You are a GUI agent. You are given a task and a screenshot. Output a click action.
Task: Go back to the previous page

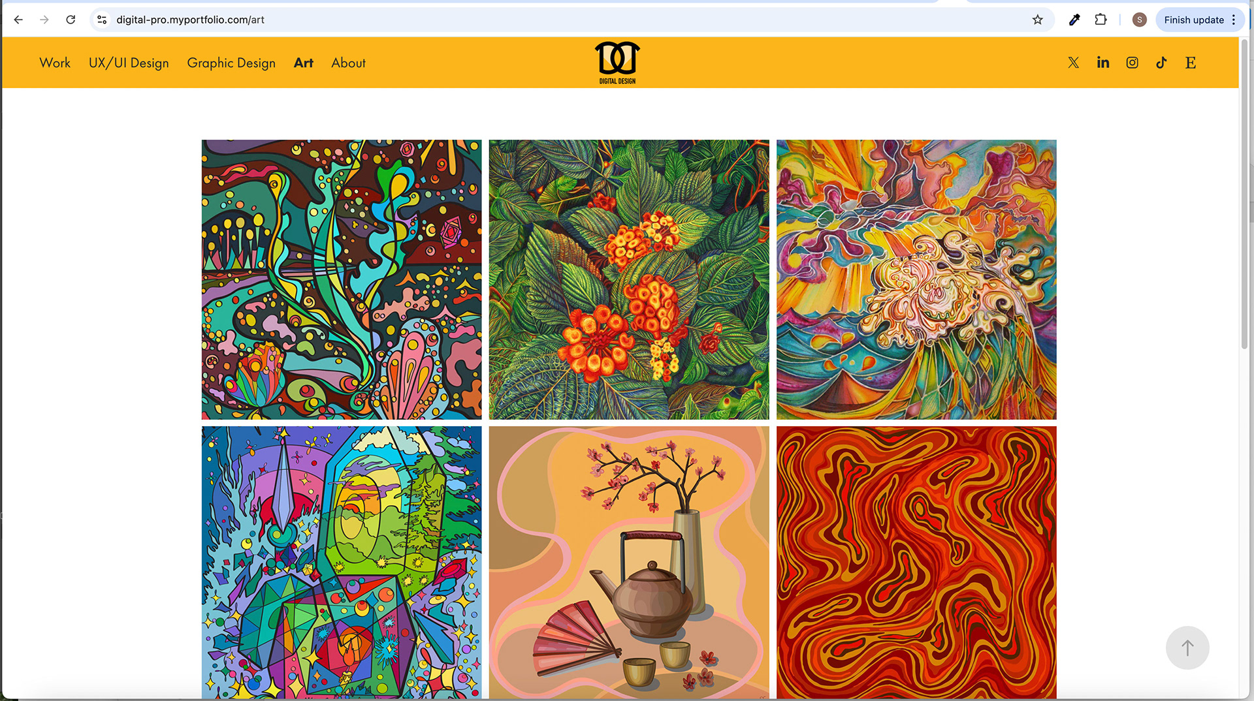pos(18,20)
